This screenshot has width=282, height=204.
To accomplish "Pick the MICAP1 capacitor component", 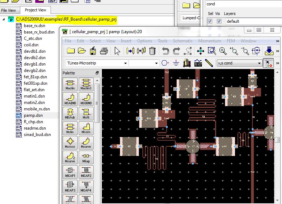I will [x=70, y=172].
